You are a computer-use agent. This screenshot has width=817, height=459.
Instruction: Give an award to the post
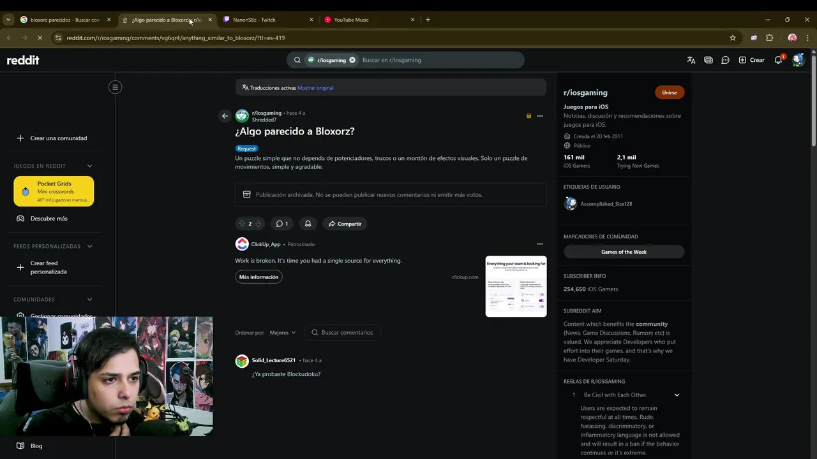pos(308,224)
